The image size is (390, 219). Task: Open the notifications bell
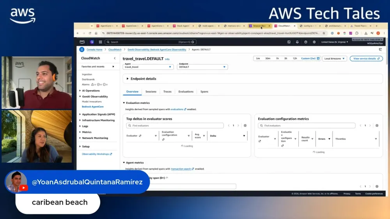[297, 42]
